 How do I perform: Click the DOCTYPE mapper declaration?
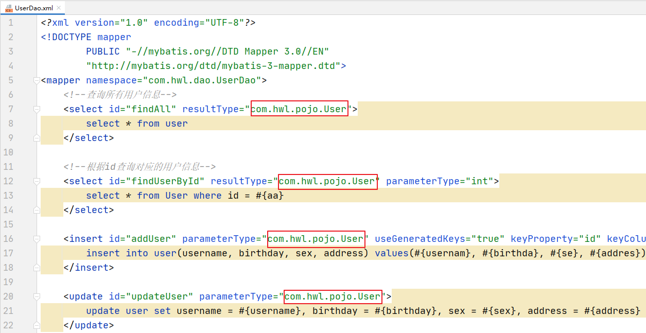(x=86, y=37)
